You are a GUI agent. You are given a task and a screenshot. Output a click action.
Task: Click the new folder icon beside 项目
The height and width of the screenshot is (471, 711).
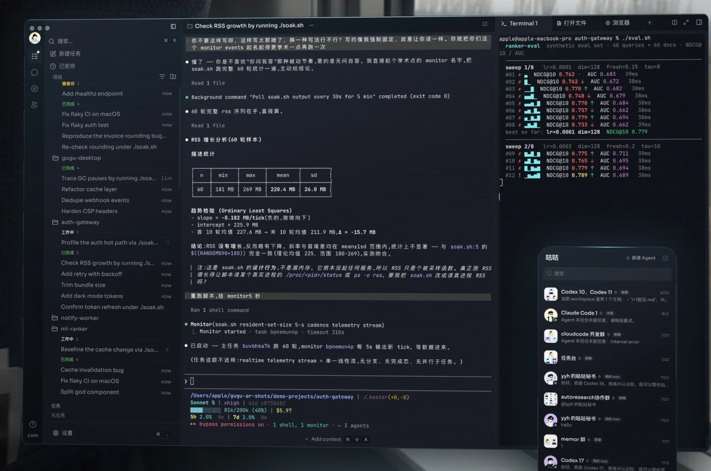173,77
